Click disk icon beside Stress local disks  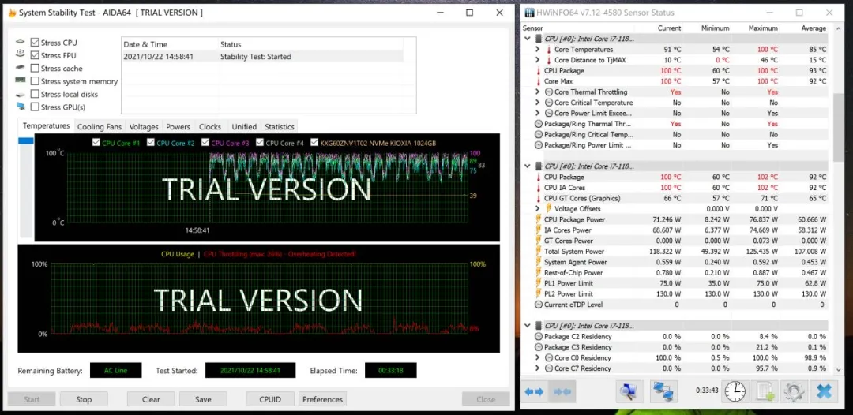coord(20,95)
